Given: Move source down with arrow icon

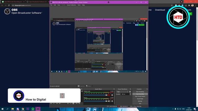Looking at the screenshot, I should pos(79,104).
